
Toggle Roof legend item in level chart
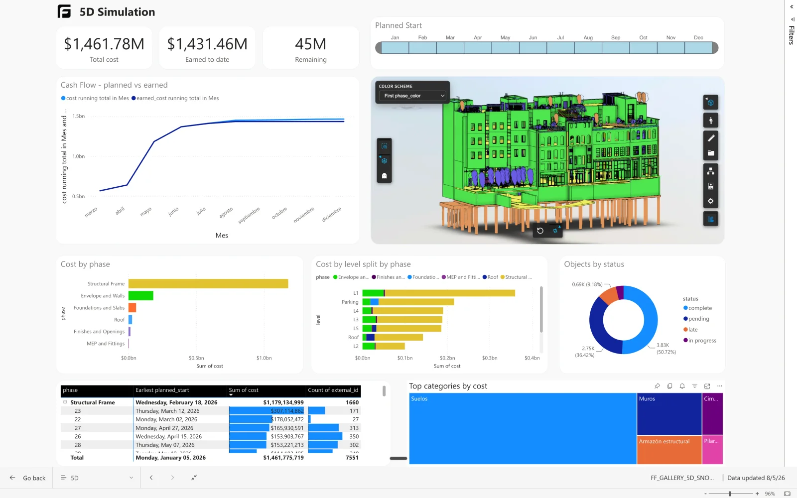(x=490, y=277)
